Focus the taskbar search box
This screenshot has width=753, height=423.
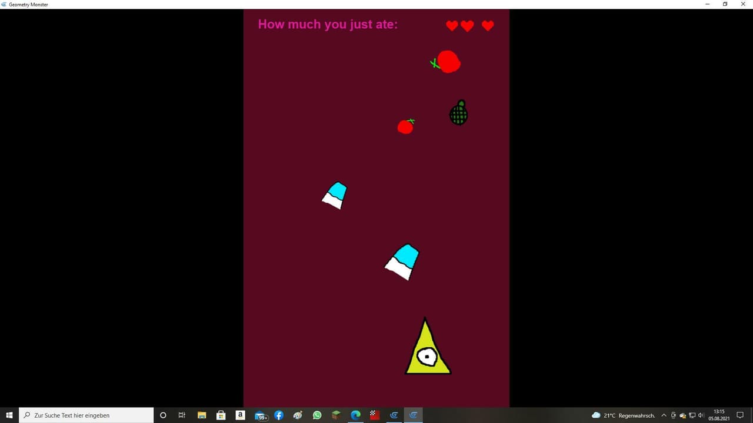tap(86, 415)
